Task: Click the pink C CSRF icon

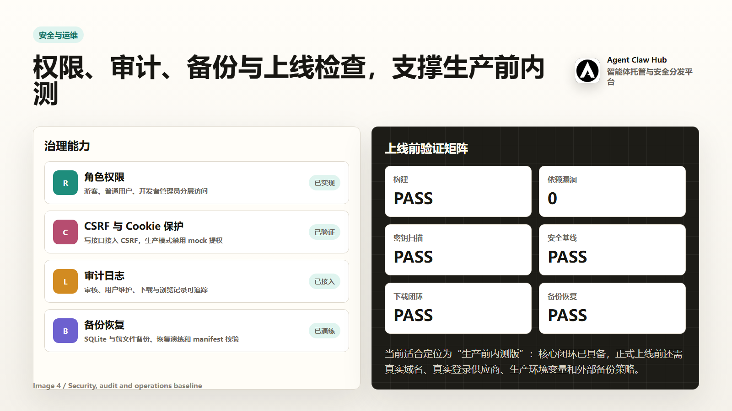Action: pos(65,232)
